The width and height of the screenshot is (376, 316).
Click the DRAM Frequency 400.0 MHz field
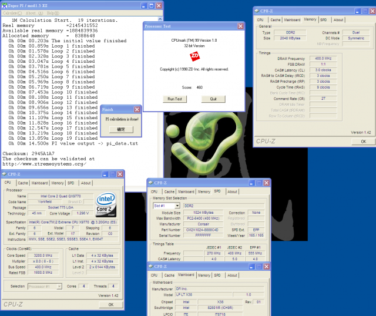pos(323,59)
